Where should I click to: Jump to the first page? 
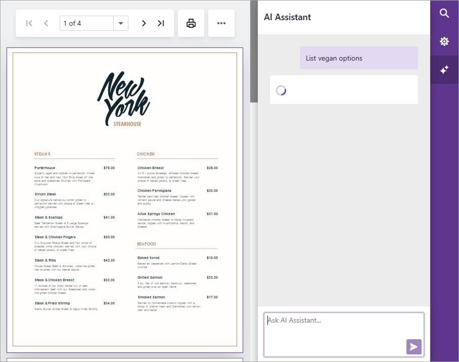29,23
